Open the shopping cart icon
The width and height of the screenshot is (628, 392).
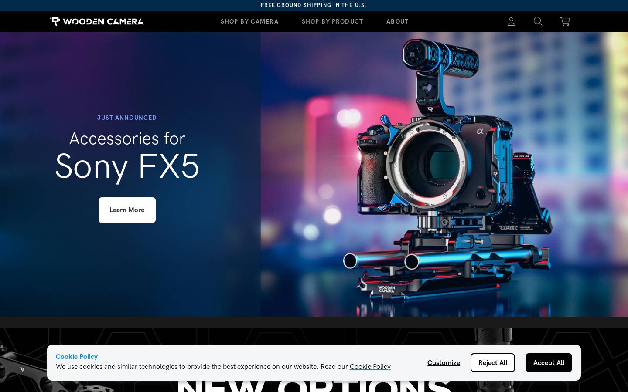tap(565, 21)
